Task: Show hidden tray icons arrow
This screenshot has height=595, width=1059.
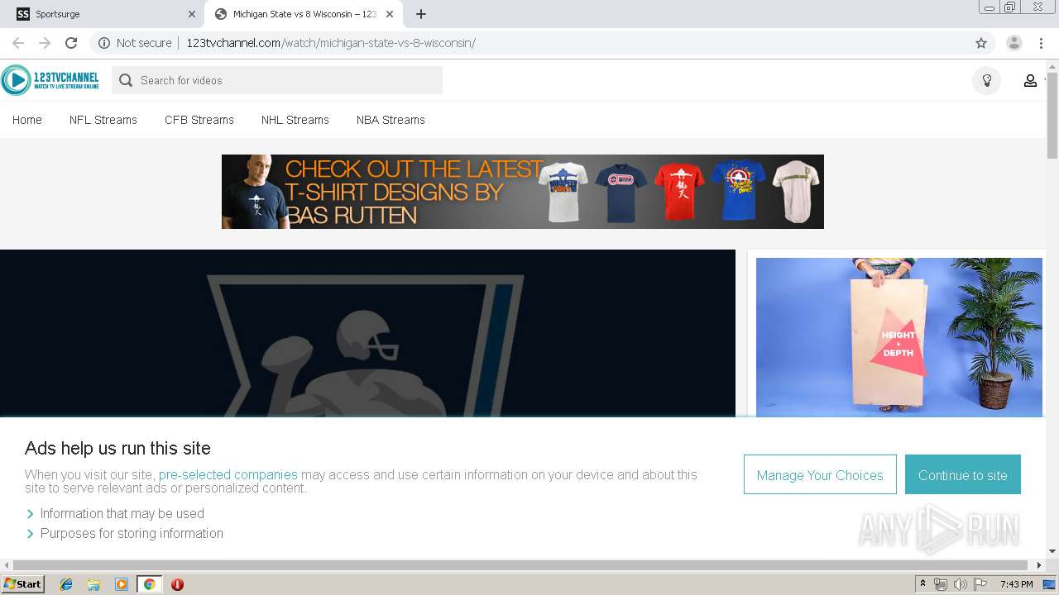Action: (923, 584)
